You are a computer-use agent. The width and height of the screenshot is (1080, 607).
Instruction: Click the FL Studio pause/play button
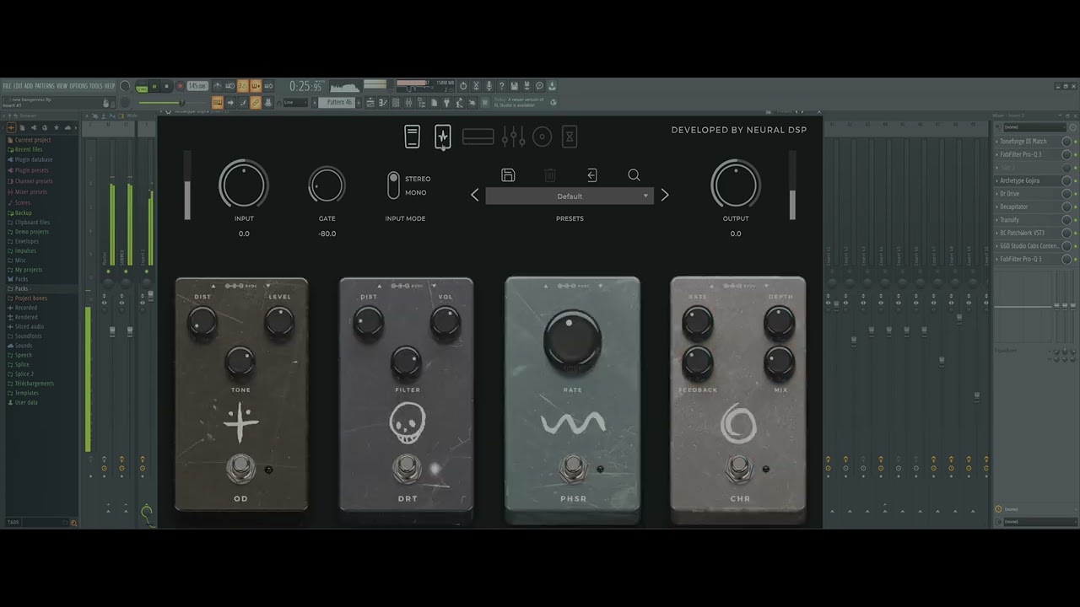click(154, 86)
